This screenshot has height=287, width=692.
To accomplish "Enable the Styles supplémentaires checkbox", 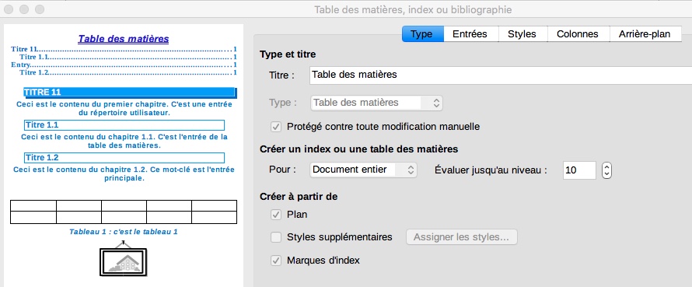I will [276, 237].
